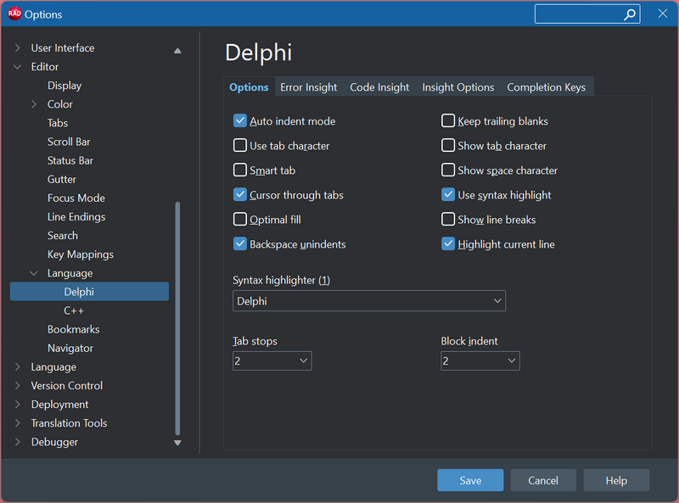Viewport: 679px width, 503px height.
Task: Enable Smart tab option
Action: point(240,170)
